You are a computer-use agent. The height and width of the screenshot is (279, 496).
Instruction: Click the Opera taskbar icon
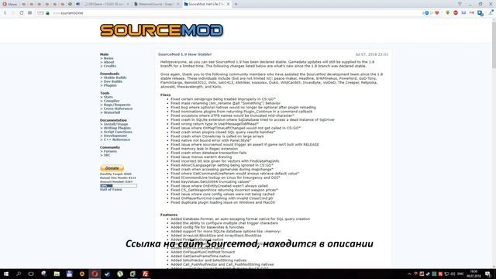pos(95,274)
